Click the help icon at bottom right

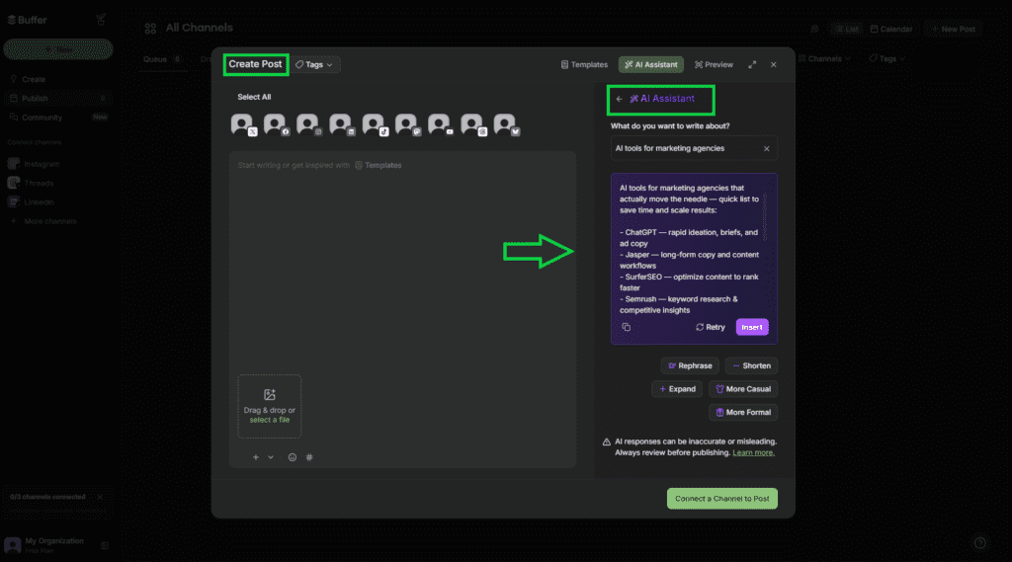pos(979,543)
